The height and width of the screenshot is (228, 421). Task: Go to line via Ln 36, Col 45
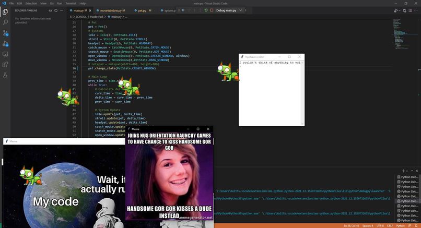[352, 226]
